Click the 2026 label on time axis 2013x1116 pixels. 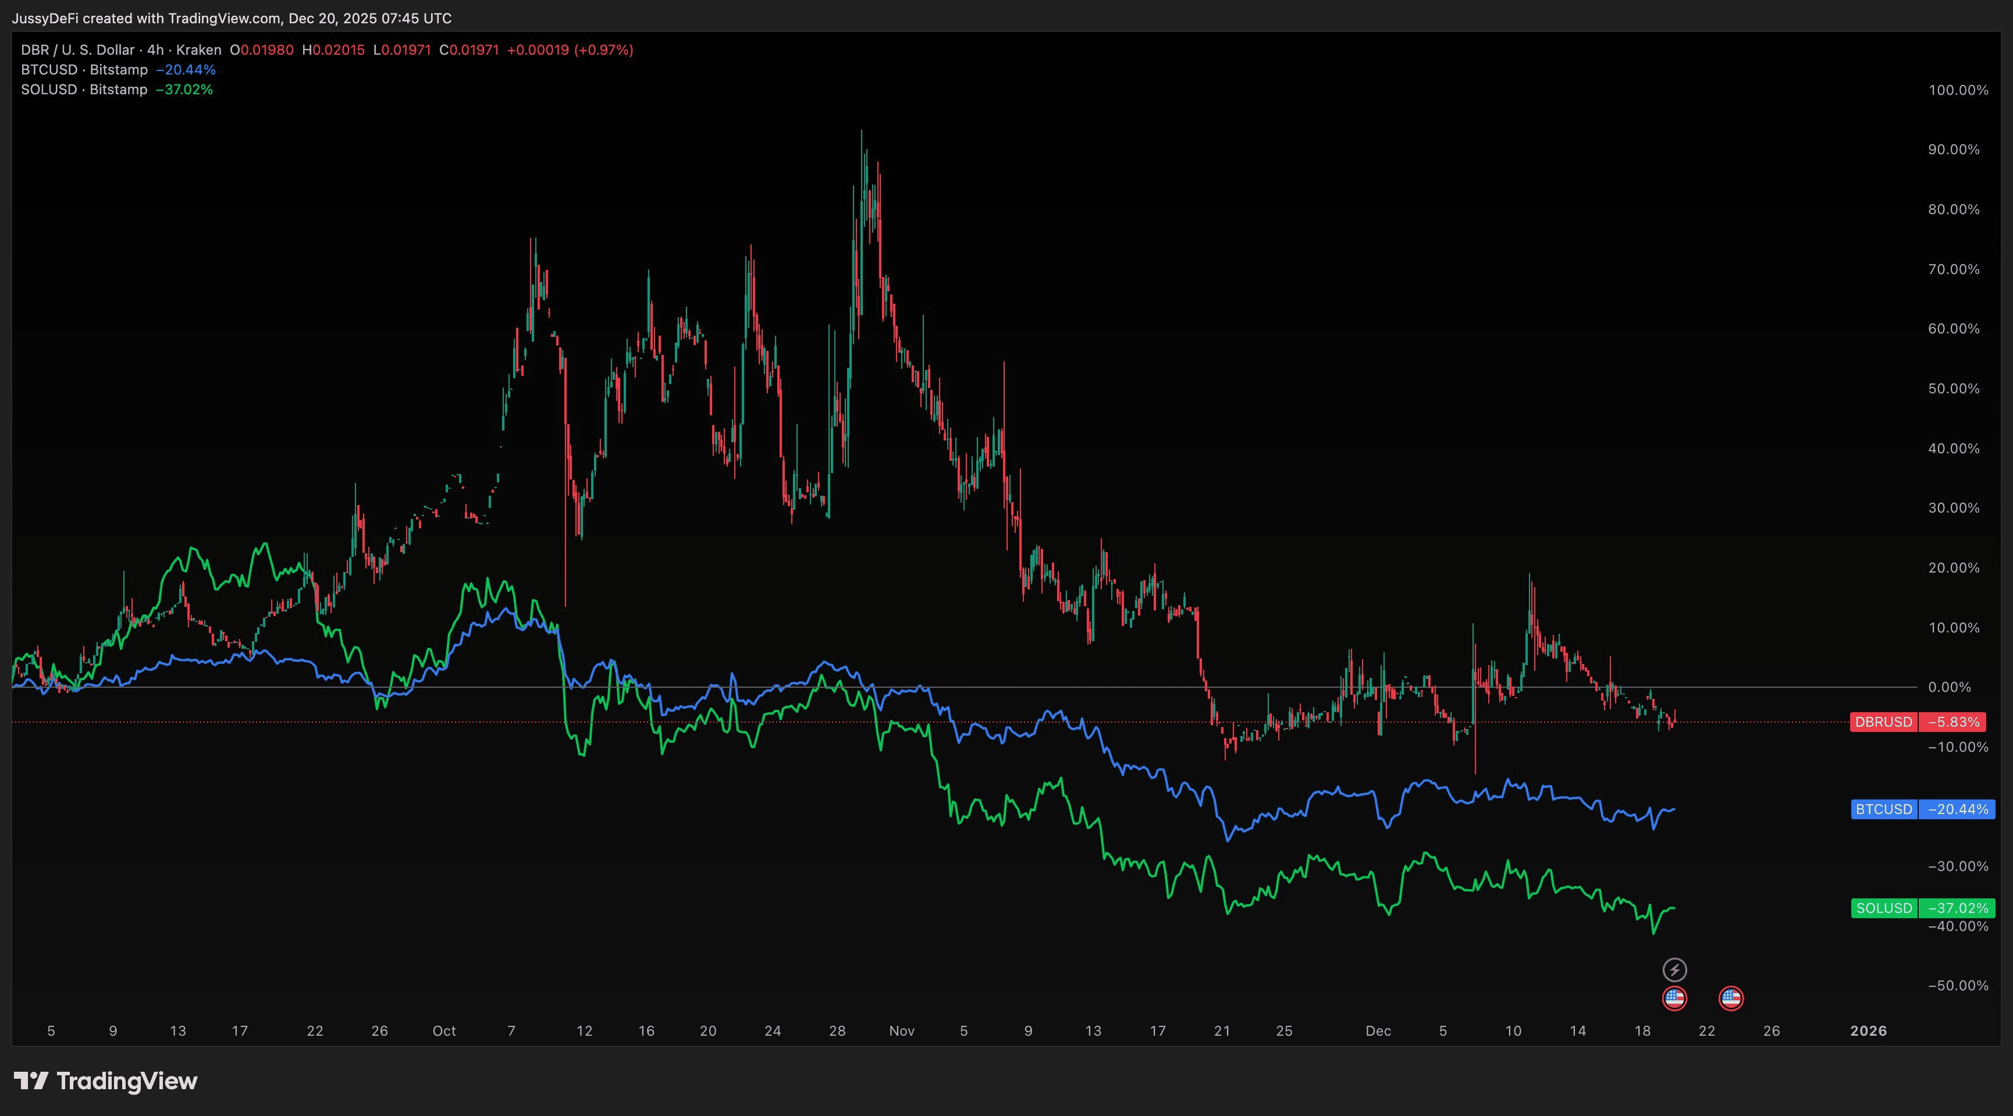pos(1869,1031)
